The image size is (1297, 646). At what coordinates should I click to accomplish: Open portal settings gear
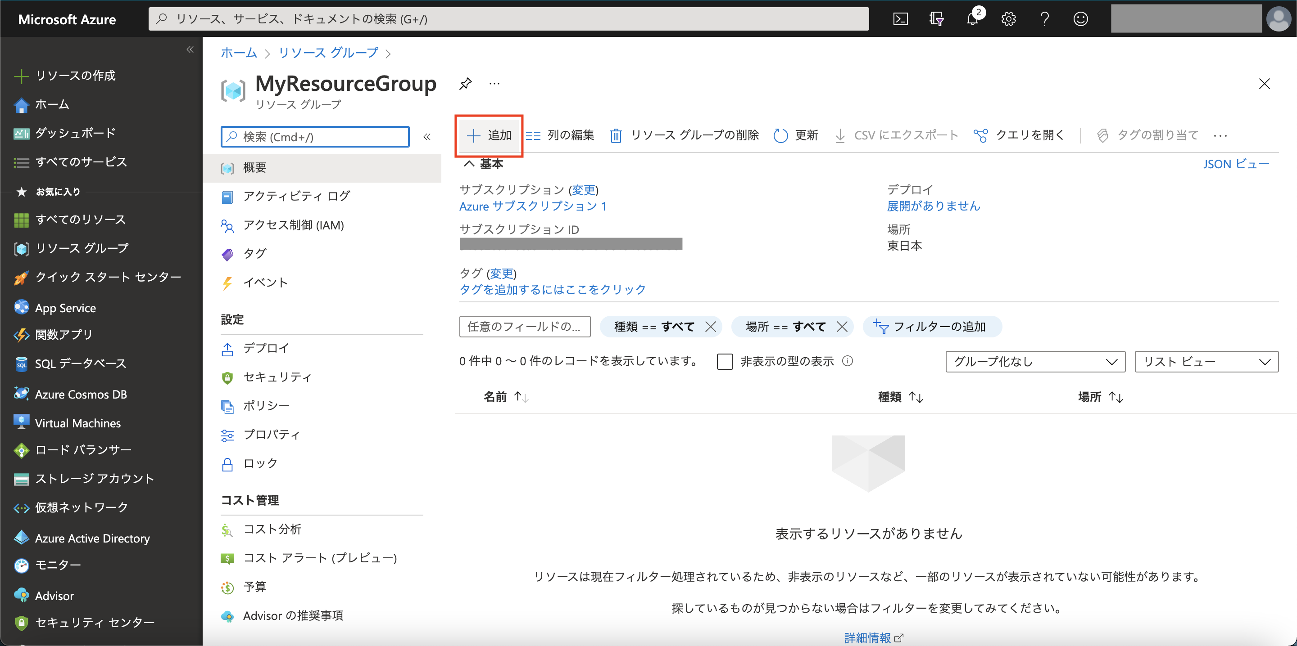pos(1008,18)
